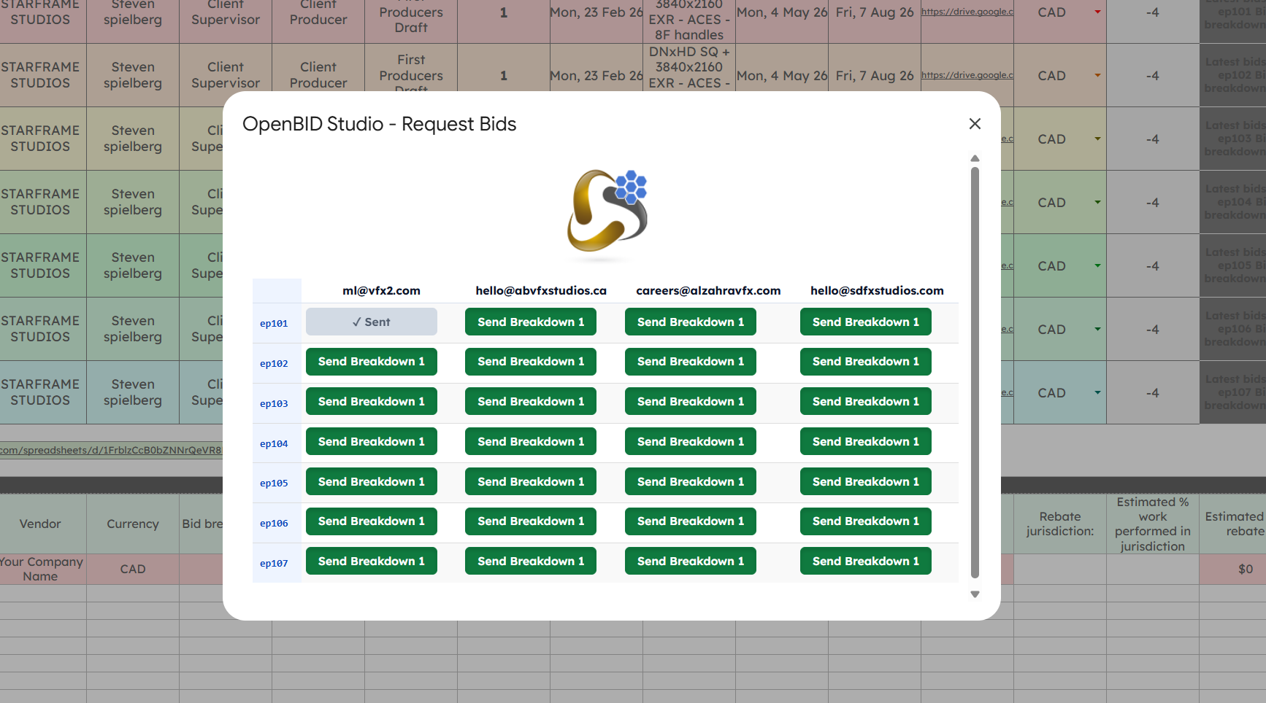This screenshot has height=703, width=1266.
Task: Open the CAD currency dropdown in ep107 row
Action: point(1097,392)
